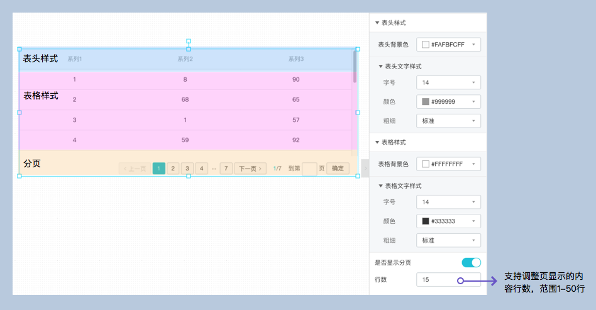Collapse the side panel with the arrow tab

coord(365,168)
